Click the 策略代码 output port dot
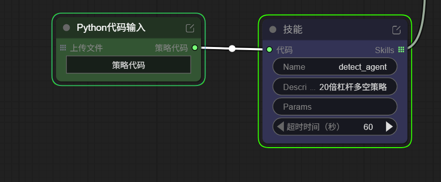The image size is (441, 182). [x=194, y=48]
